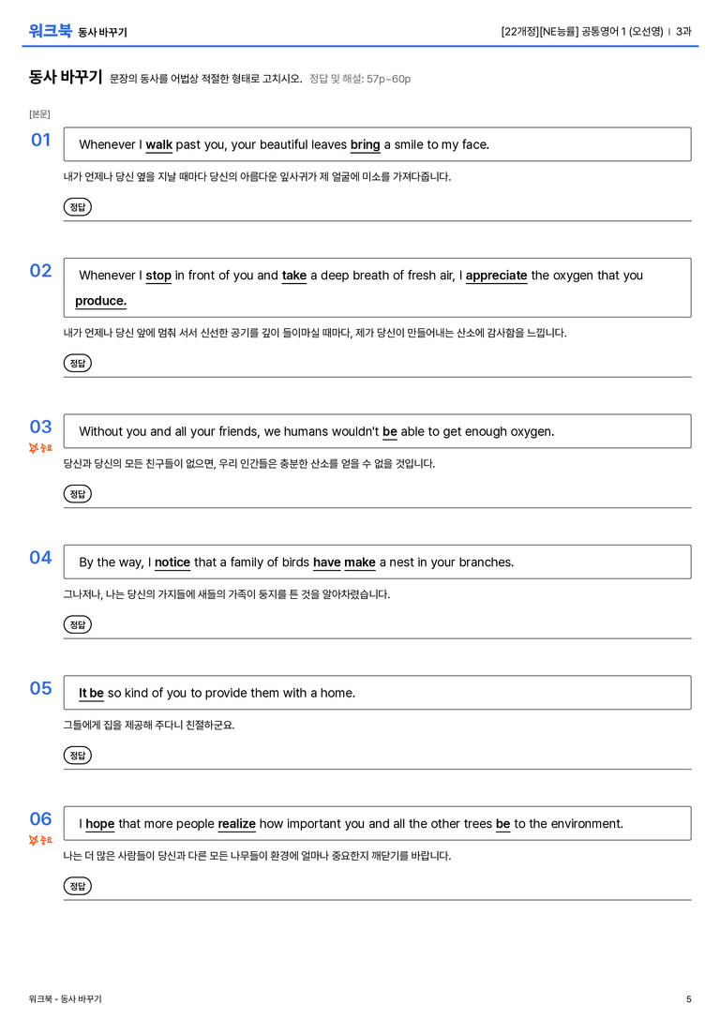Click the underlined 'It be' in sentence 05
The height and width of the screenshot is (1019, 720).
[x=91, y=694]
